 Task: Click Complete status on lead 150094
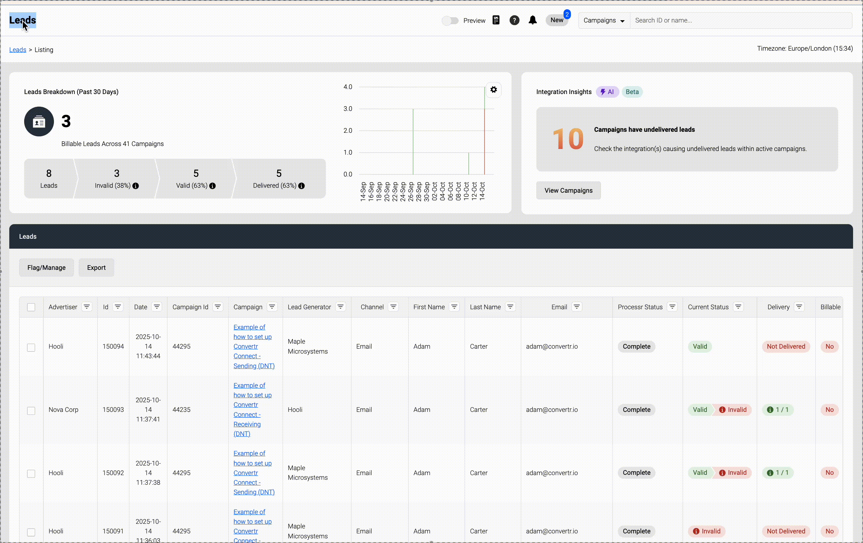(x=637, y=346)
